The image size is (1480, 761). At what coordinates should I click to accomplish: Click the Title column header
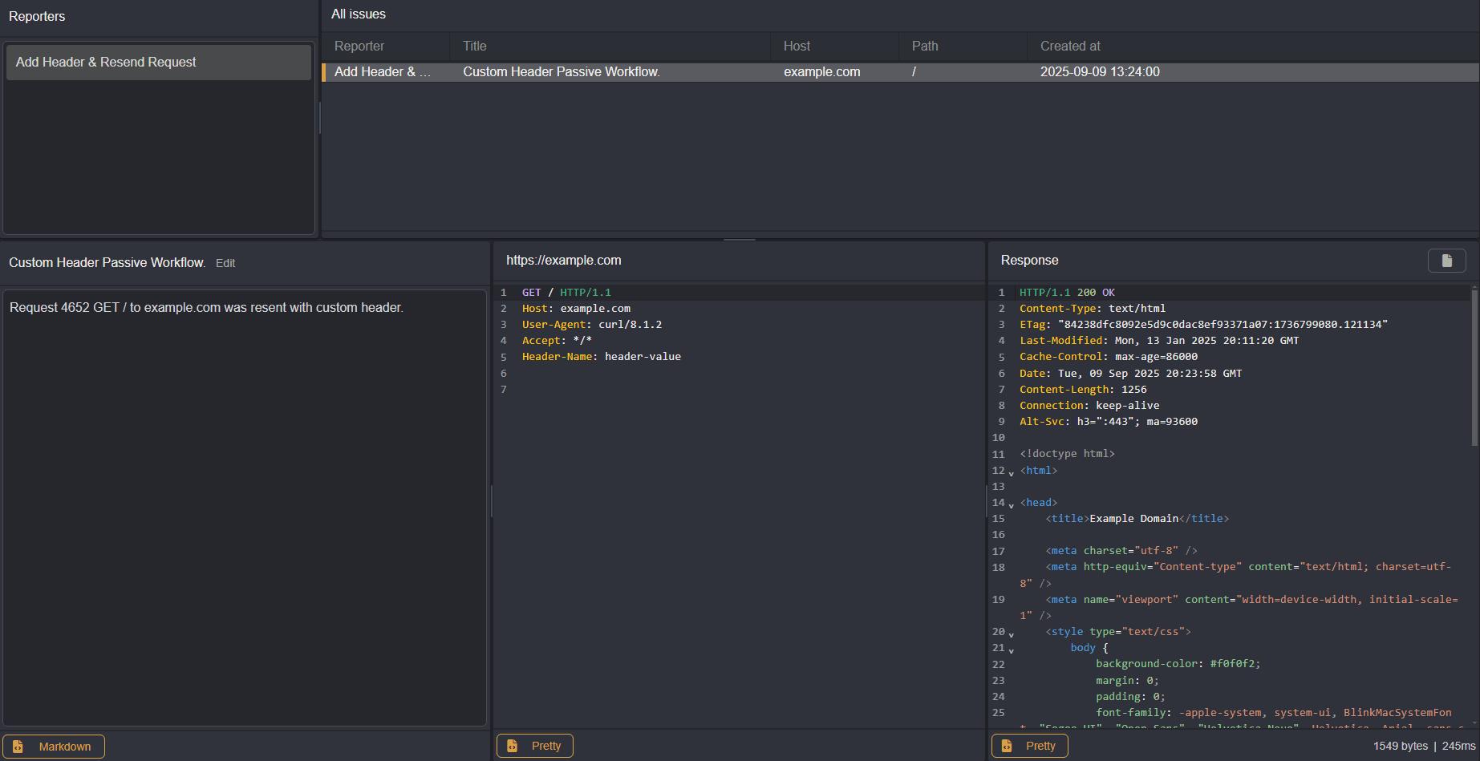pyautogui.click(x=474, y=46)
